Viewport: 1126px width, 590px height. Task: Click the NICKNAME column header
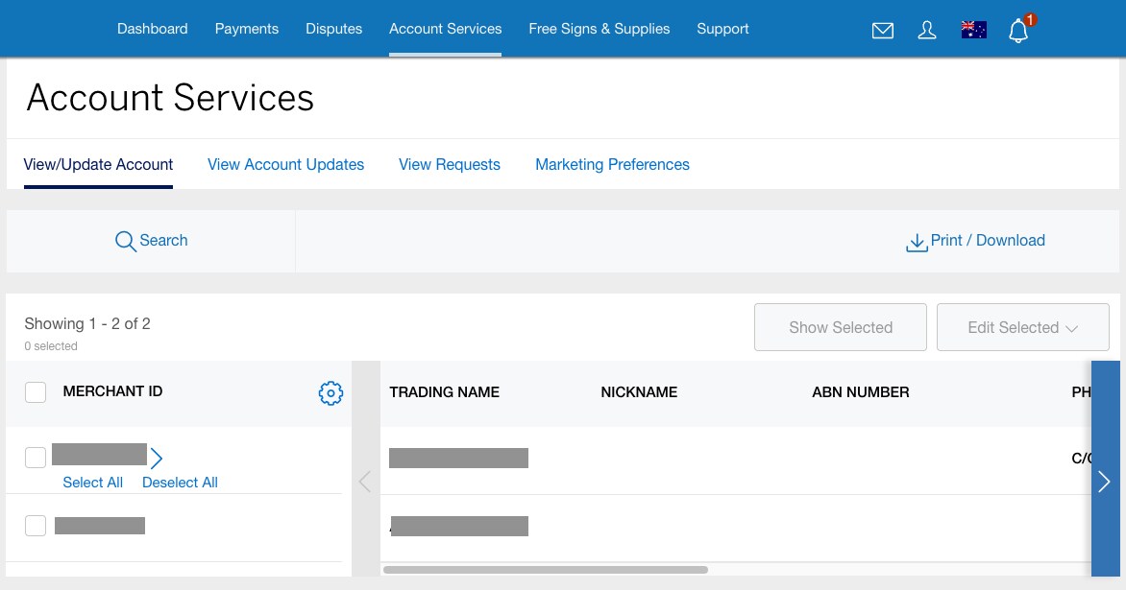pos(639,392)
